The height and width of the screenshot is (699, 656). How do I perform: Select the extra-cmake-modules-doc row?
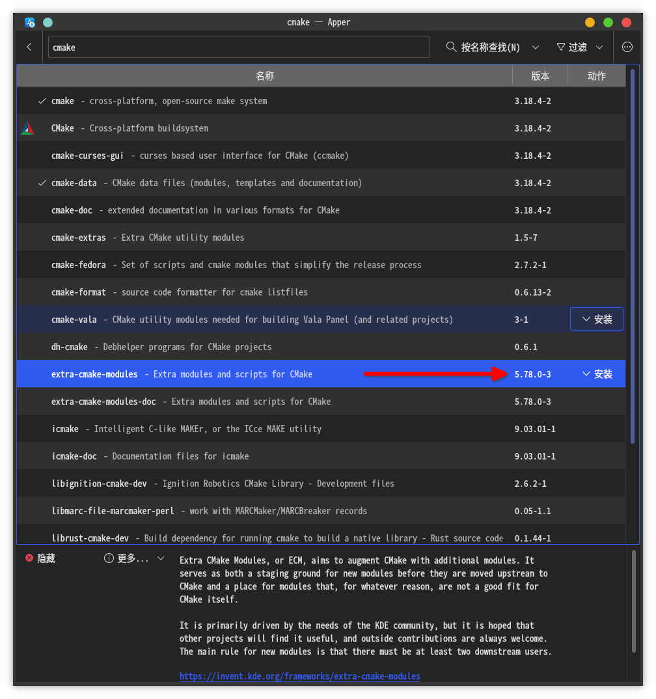(x=321, y=401)
